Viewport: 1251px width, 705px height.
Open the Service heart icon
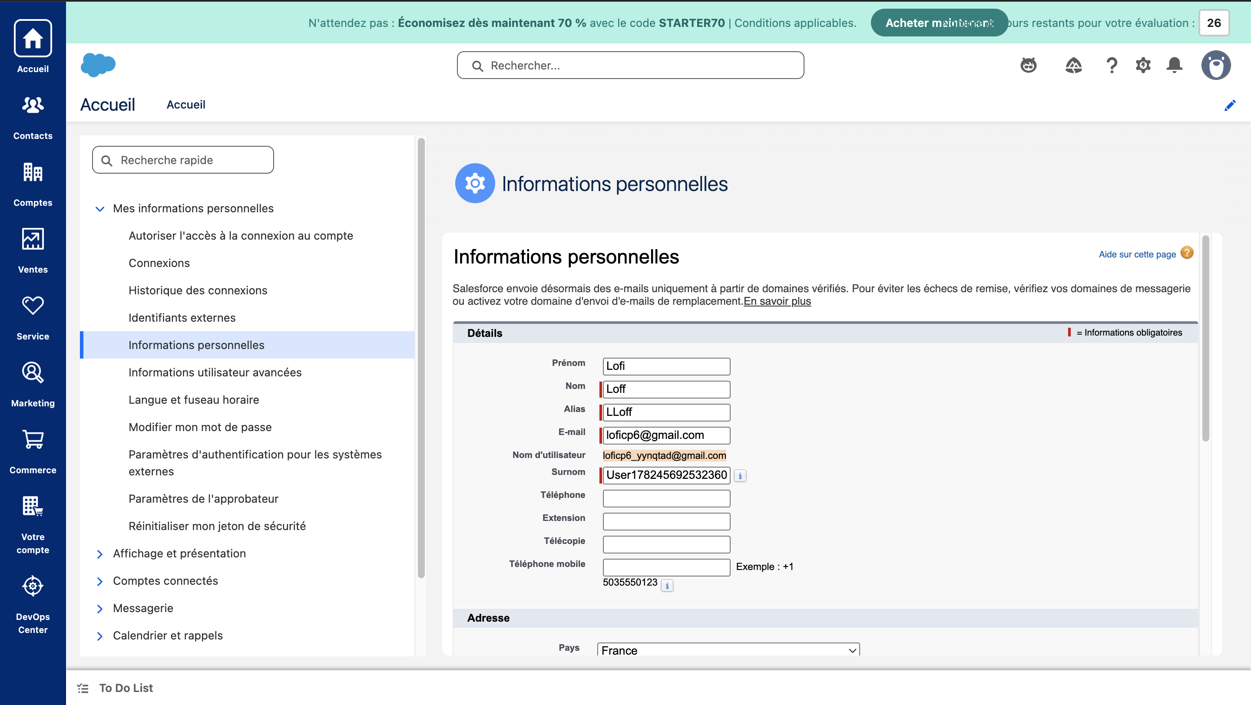33,305
